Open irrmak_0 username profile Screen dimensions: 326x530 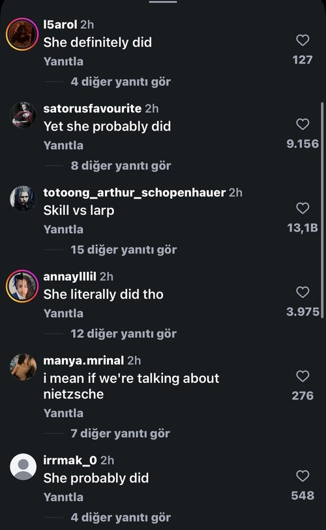coord(70,460)
